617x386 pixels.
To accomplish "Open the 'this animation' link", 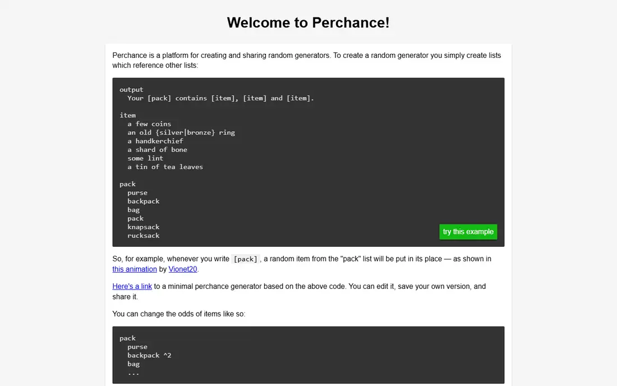I will point(135,269).
